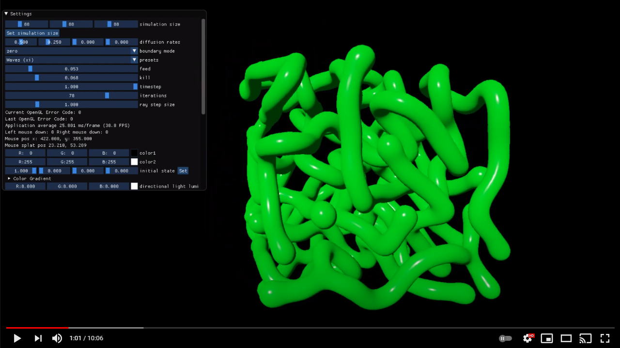This screenshot has height=348, width=620.
Task: Toggle the autoplay switch
Action: pyautogui.click(x=505, y=338)
